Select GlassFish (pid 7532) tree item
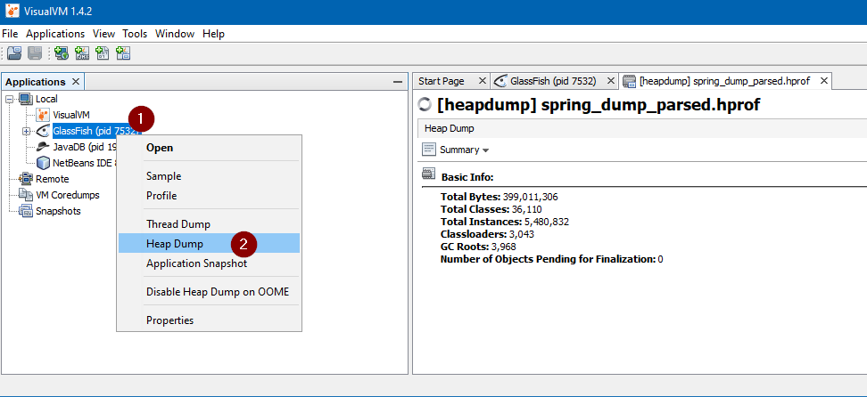This screenshot has height=397, width=867. 96,132
